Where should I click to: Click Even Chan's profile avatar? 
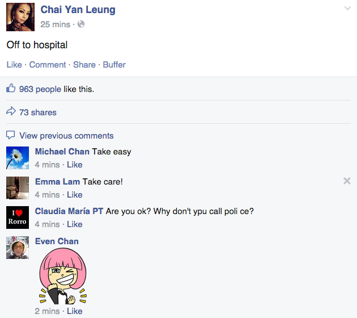tap(18, 248)
